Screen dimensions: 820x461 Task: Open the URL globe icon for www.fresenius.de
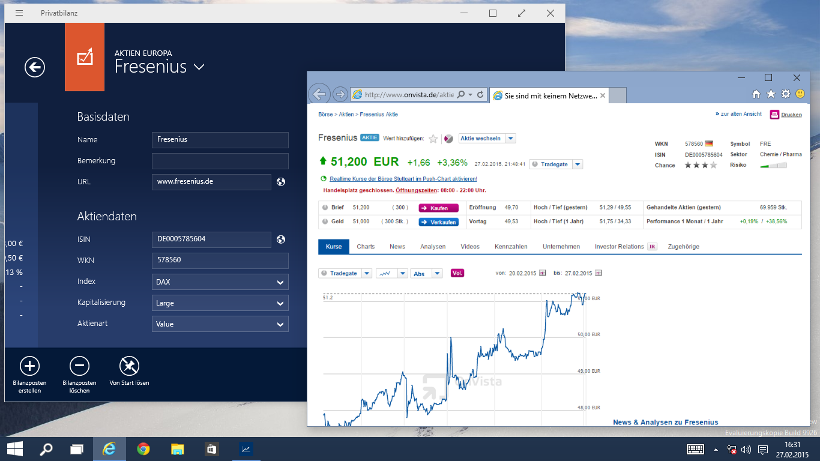pyautogui.click(x=280, y=182)
